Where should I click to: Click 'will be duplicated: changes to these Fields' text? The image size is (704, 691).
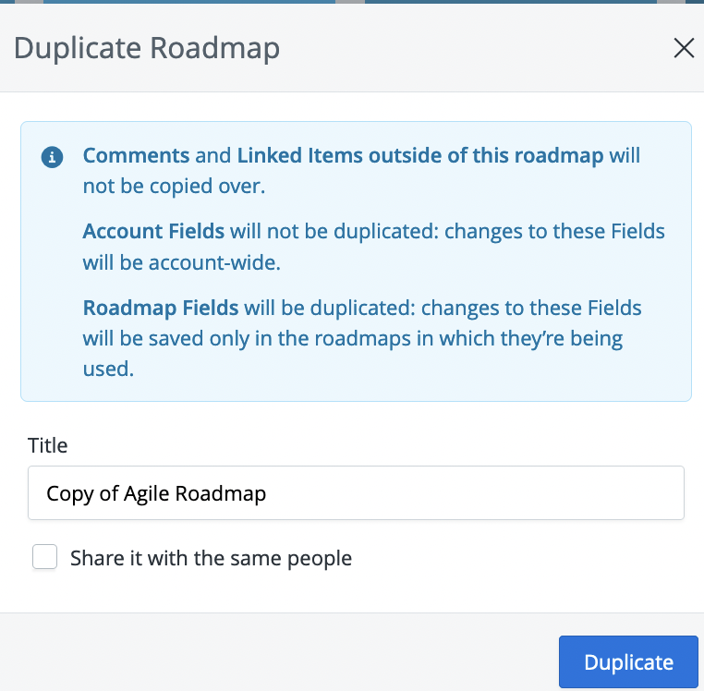(x=443, y=308)
